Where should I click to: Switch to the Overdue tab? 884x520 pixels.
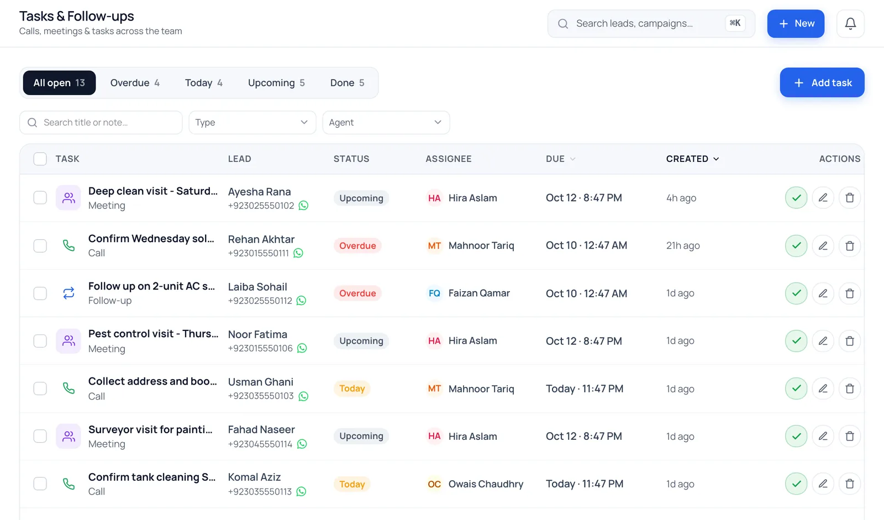pyautogui.click(x=135, y=83)
